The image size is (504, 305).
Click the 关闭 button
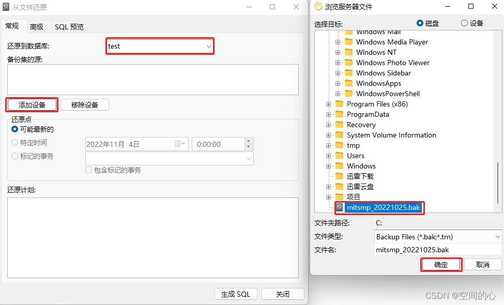283,294
